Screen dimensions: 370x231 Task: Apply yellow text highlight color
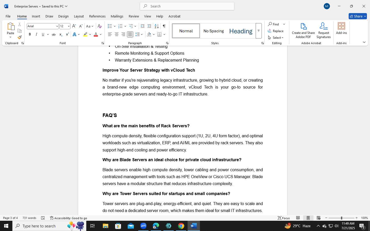click(85, 34)
